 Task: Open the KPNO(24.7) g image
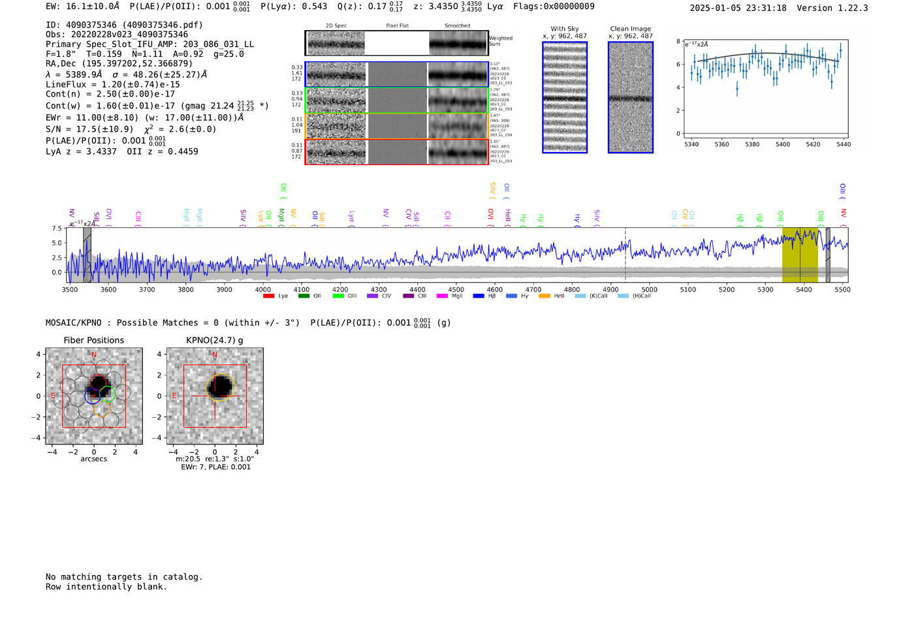point(215,396)
